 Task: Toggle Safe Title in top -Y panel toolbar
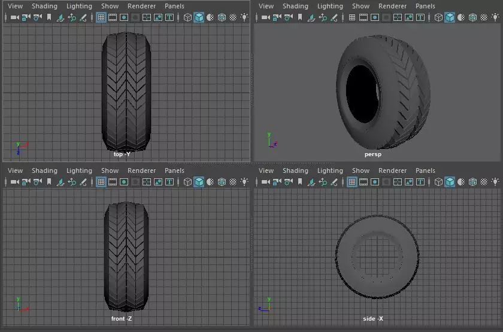coord(169,17)
